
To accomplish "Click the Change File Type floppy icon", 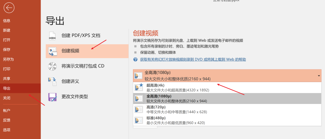I will point(52,97).
